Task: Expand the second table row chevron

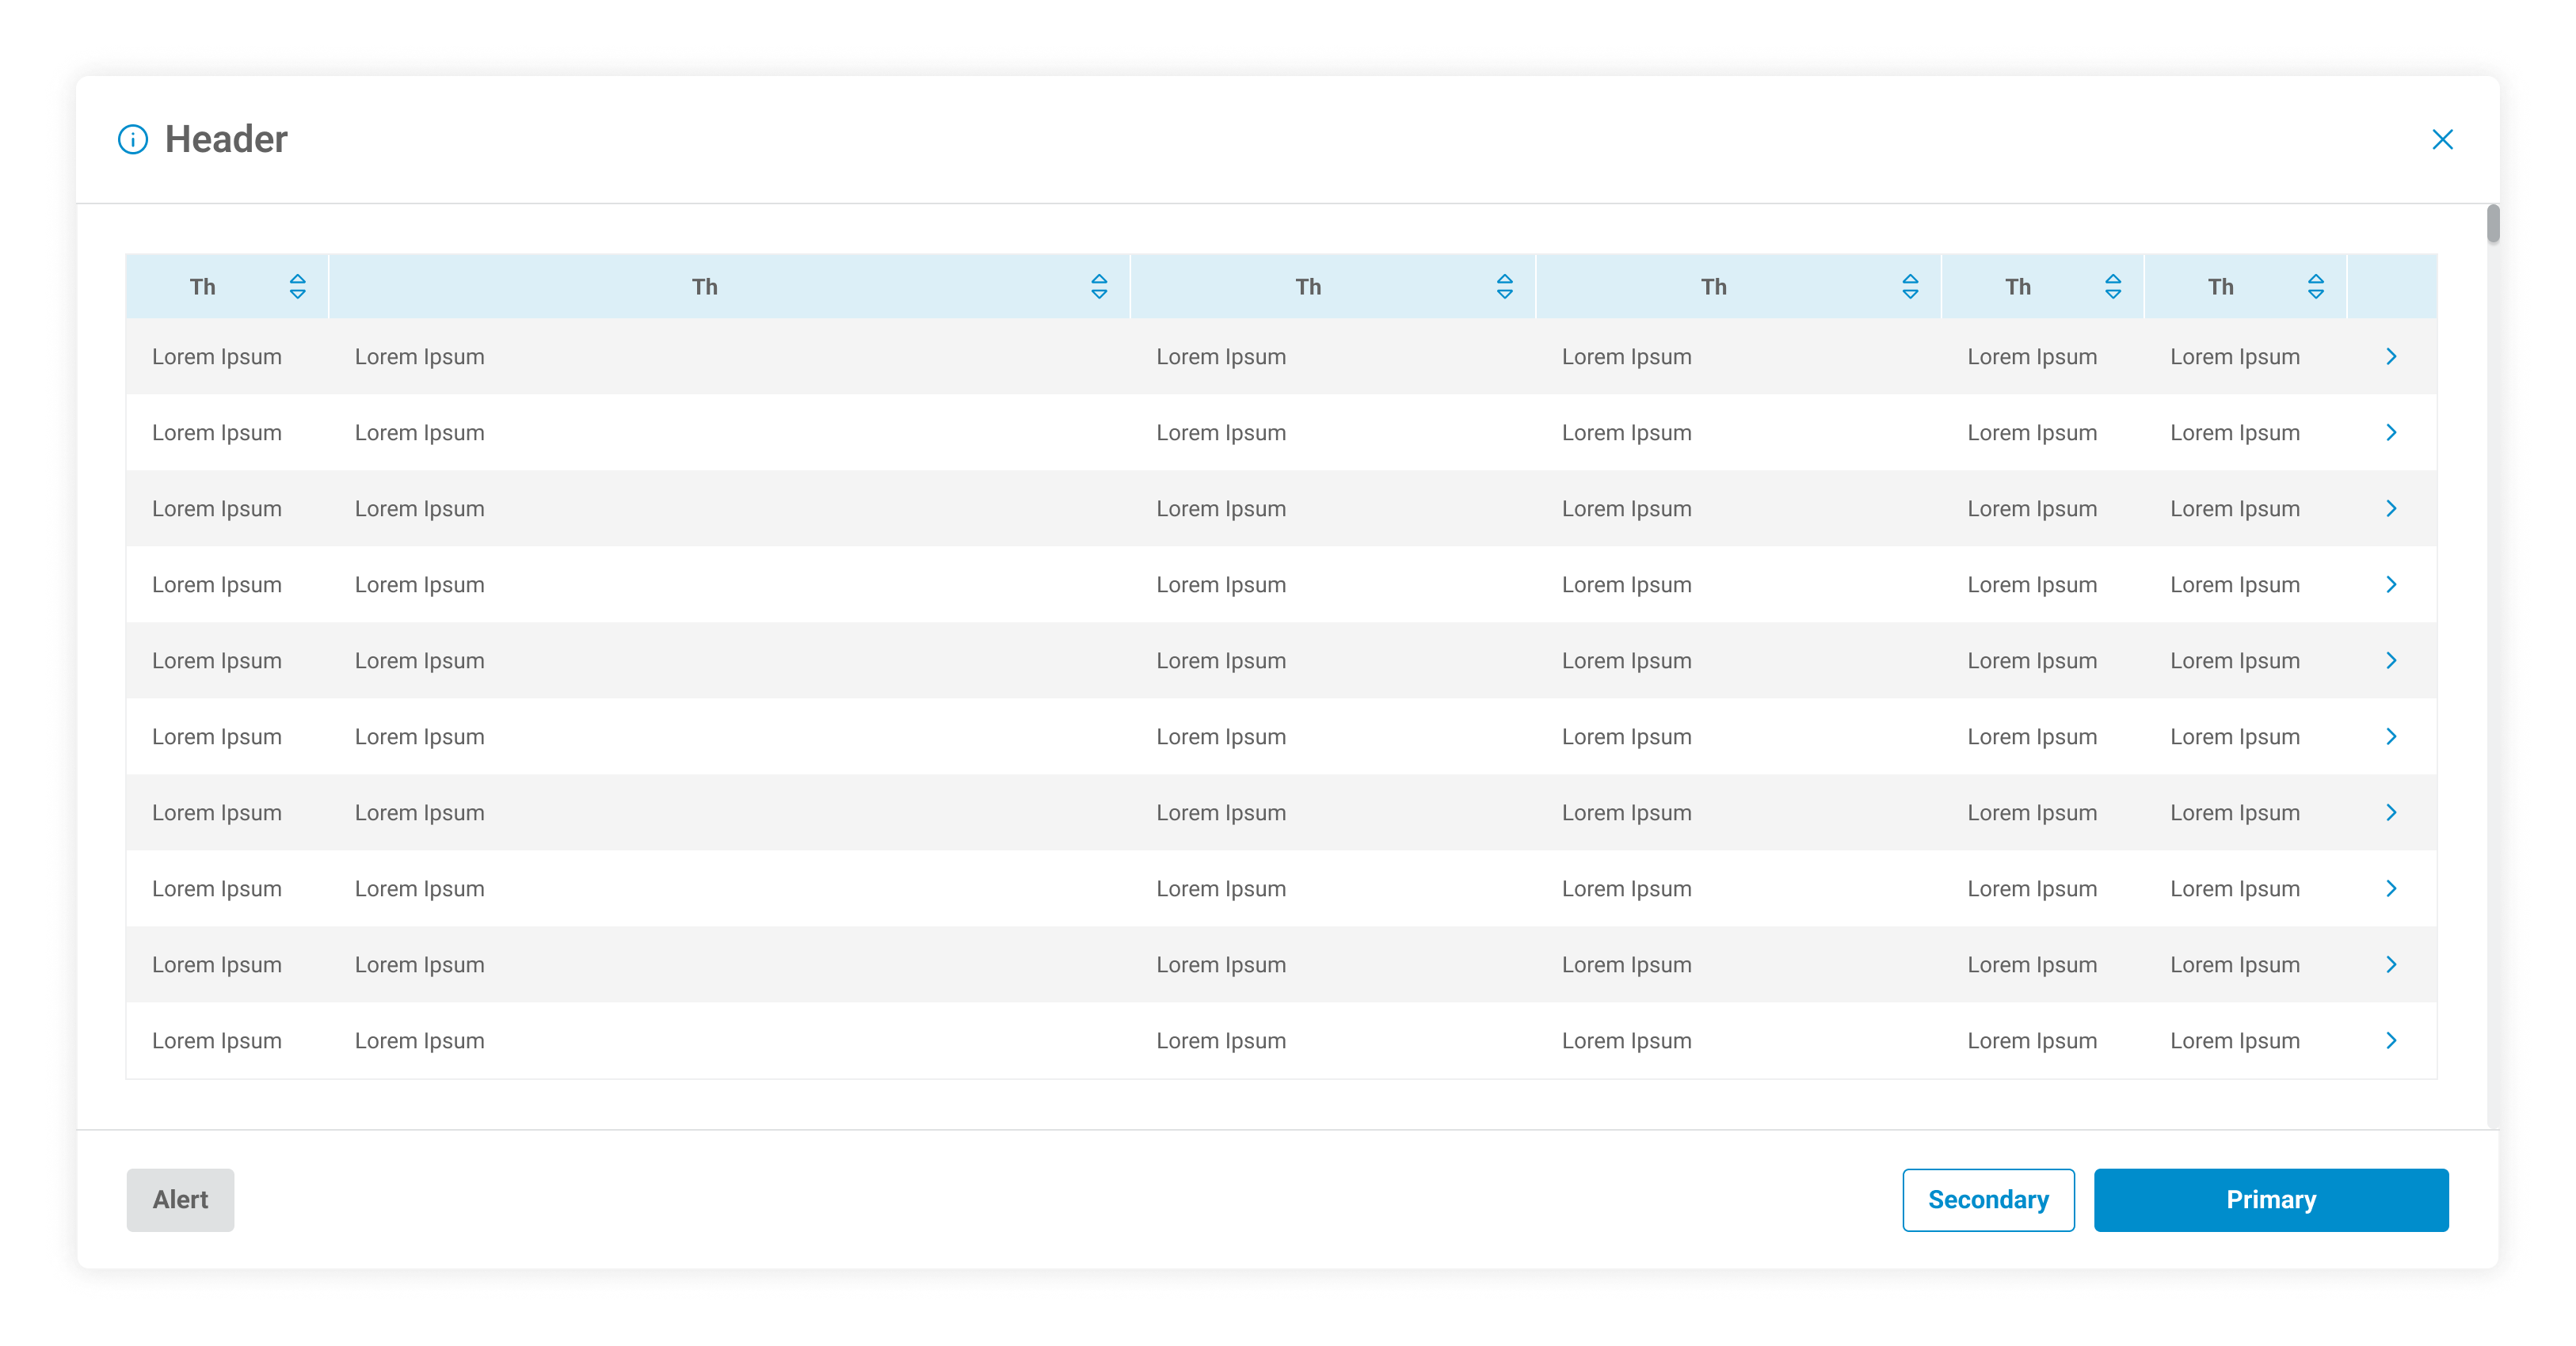Action: pos(2391,432)
